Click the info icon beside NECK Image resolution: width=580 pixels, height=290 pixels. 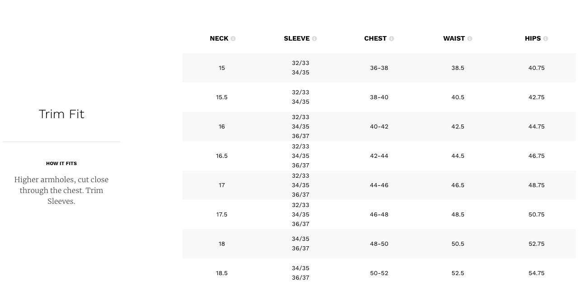pos(233,39)
